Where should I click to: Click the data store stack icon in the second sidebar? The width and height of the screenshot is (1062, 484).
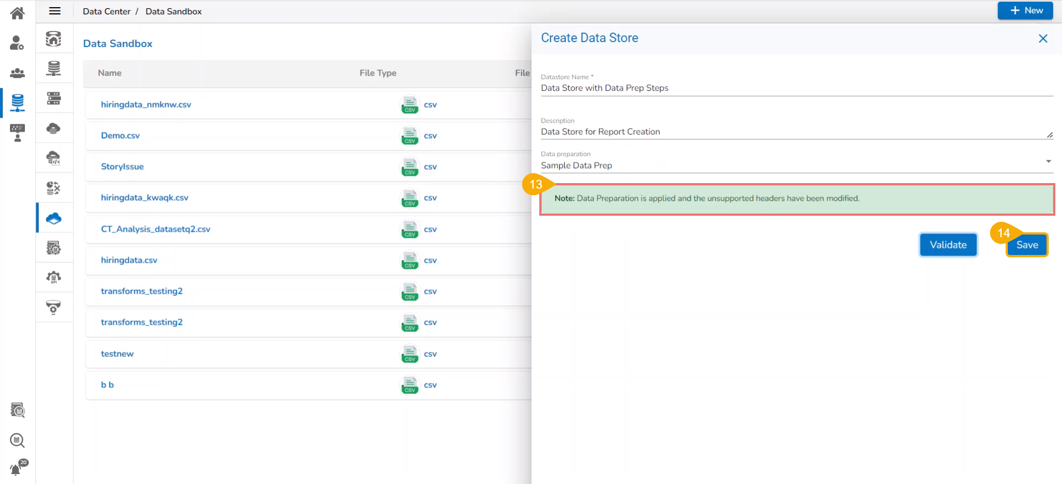click(54, 69)
